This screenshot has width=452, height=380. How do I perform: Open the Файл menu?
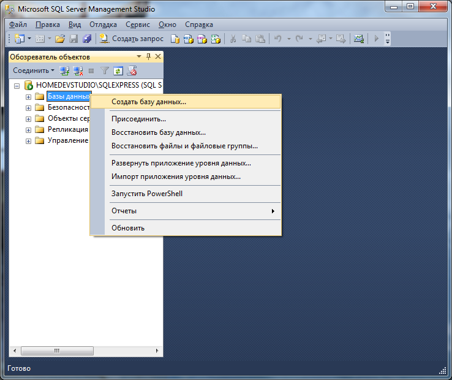(18, 25)
